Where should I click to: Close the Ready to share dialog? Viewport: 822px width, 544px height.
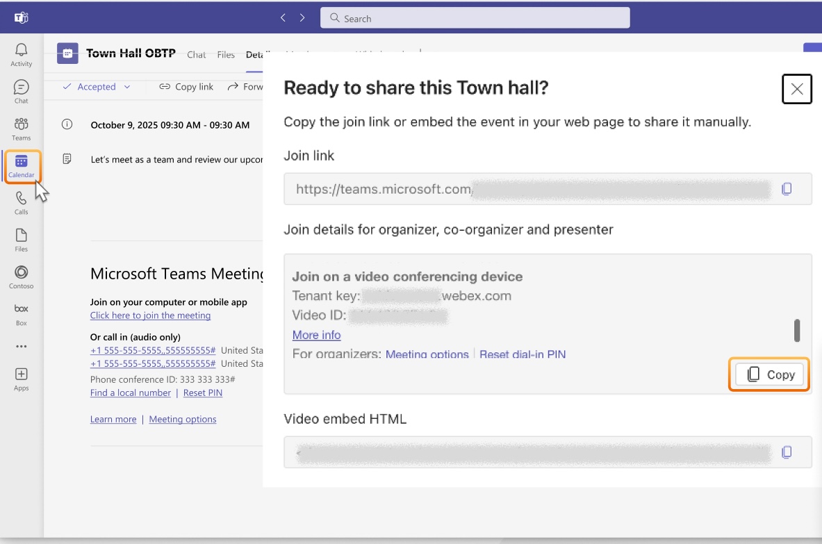[x=797, y=88]
